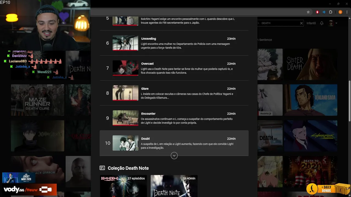
Task: Open the Infantil kids section
Action: [x=311, y=23]
